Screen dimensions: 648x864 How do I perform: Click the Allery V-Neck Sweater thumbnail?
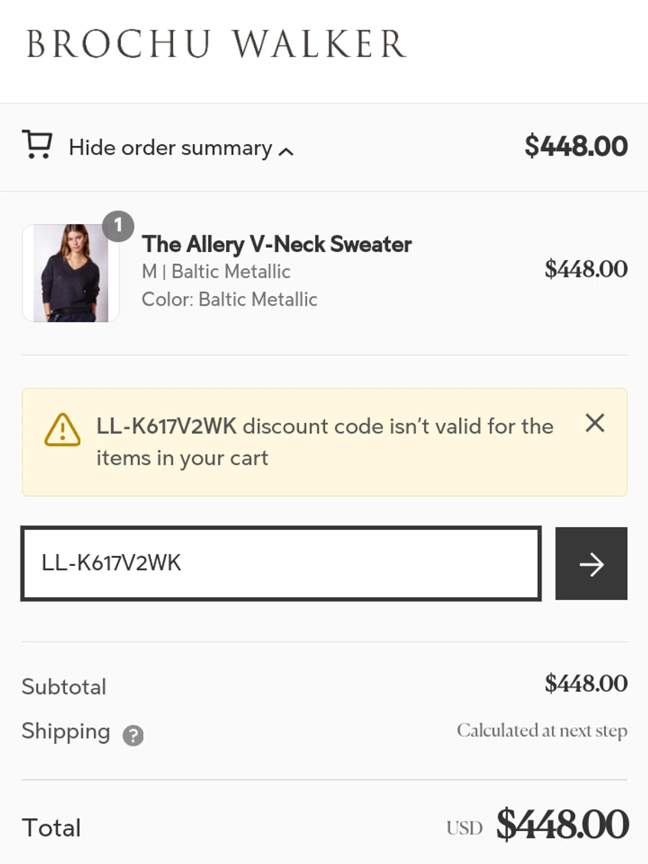[x=71, y=273]
